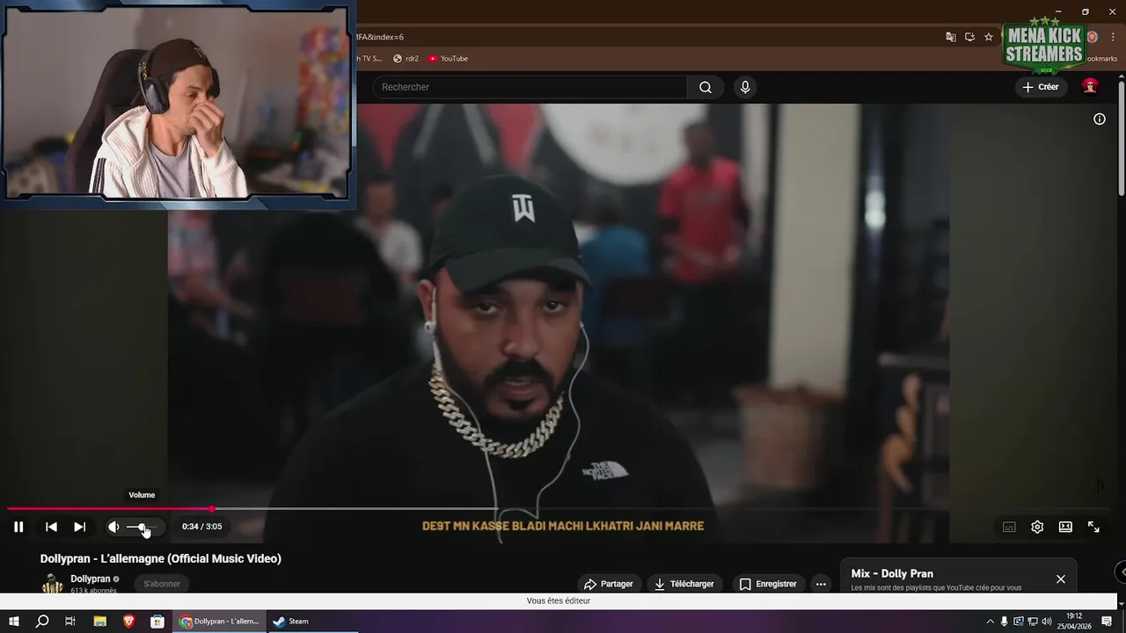Open the rdr2 bookmark
The image size is (1126, 633).
[406, 59]
